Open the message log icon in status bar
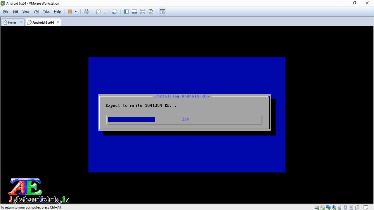 [x=366, y=207]
